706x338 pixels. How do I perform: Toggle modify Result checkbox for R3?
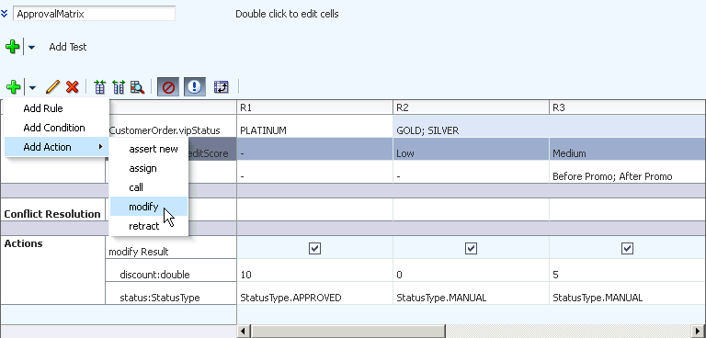[627, 248]
